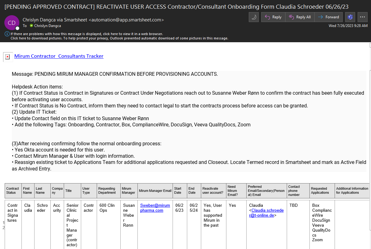Click the (2) Update IT Ticket line
This screenshot has height=249, width=371.
34,112
